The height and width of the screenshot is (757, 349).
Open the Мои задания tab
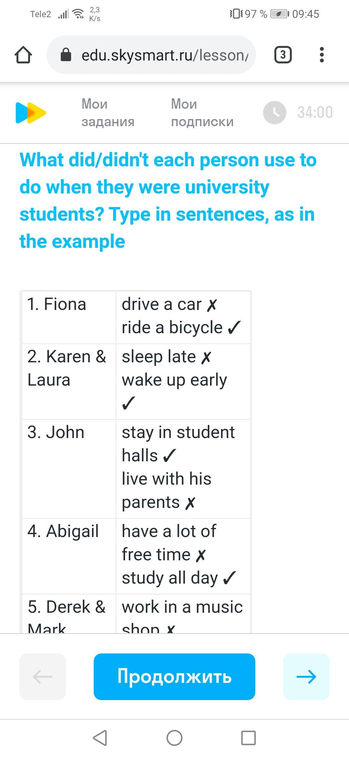(108, 113)
